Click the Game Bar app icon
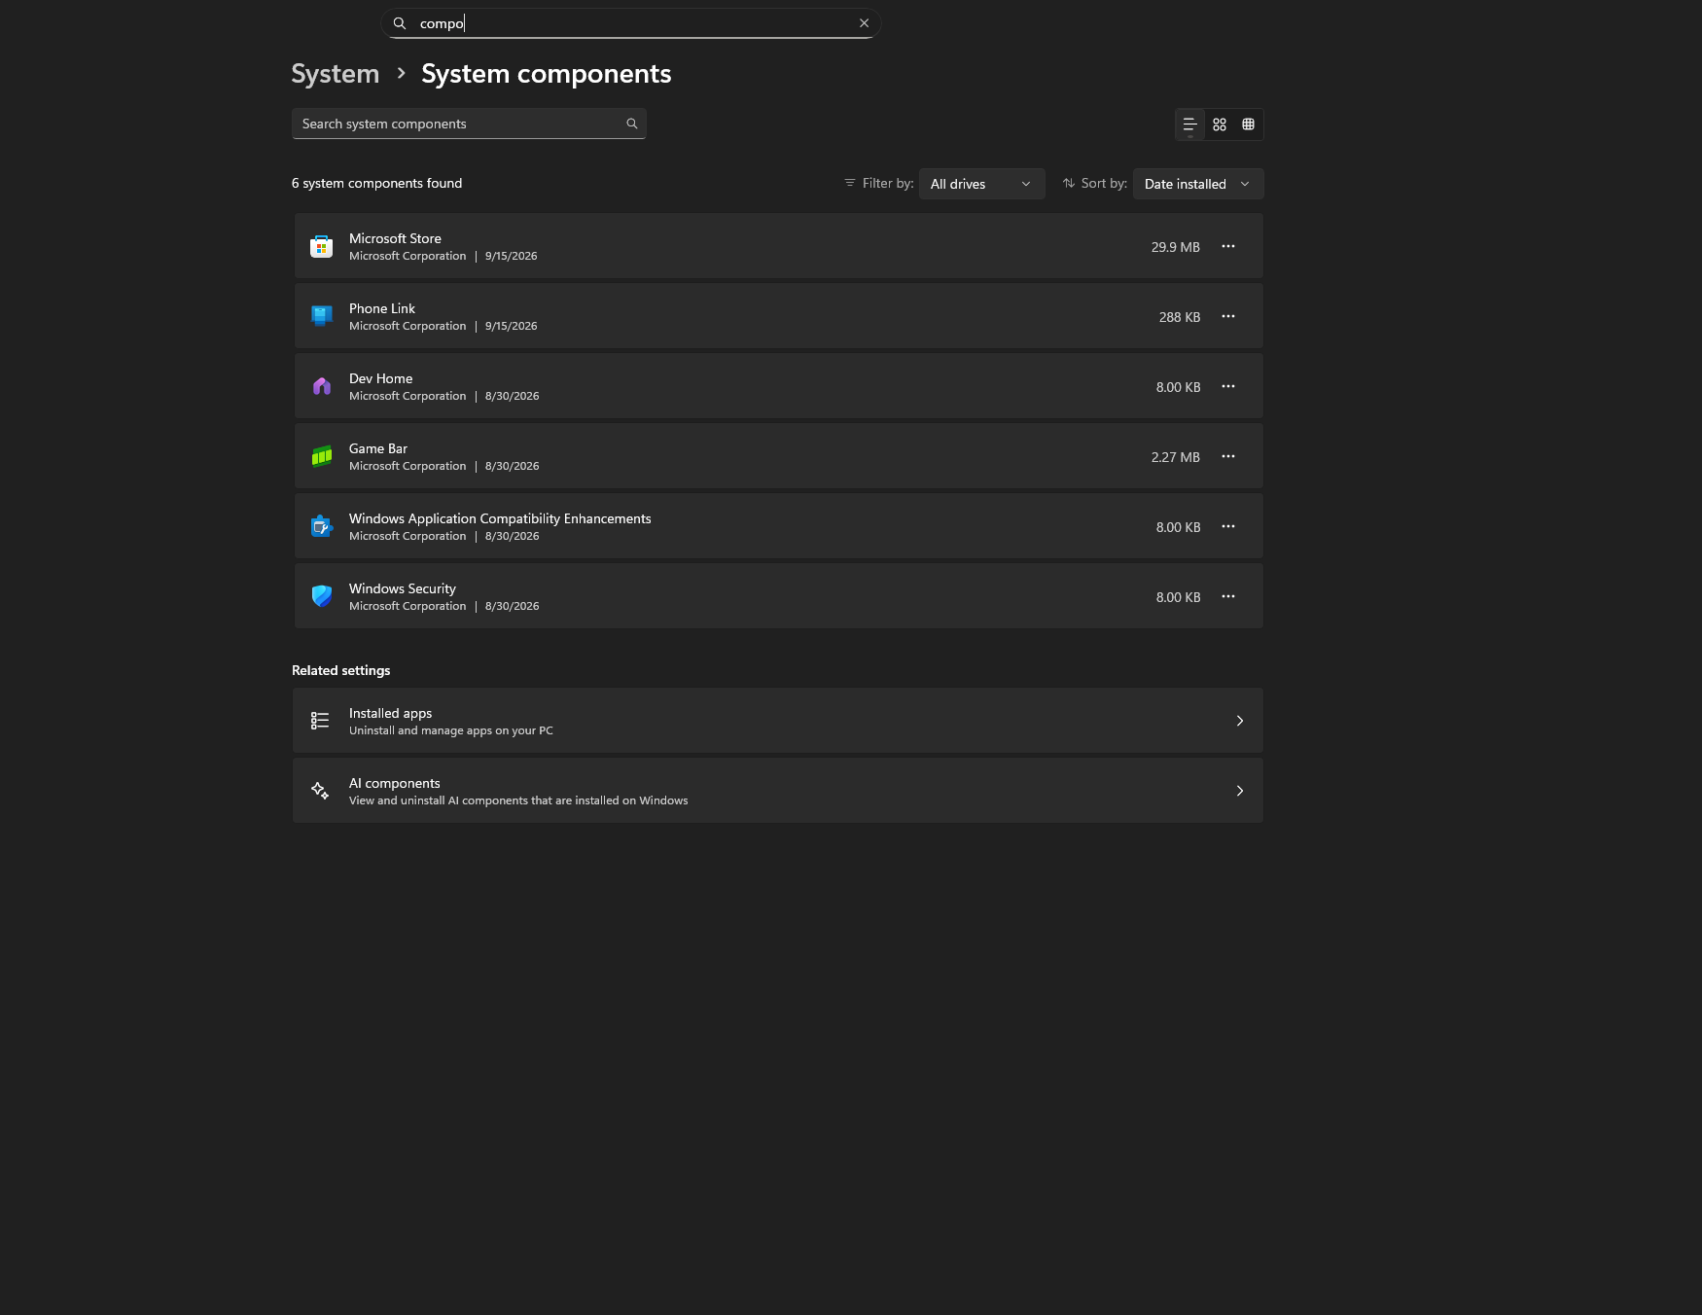This screenshot has height=1315, width=1702. tap(322, 456)
